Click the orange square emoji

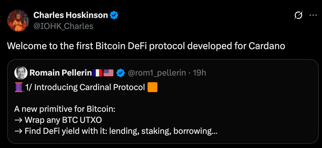click(x=152, y=87)
